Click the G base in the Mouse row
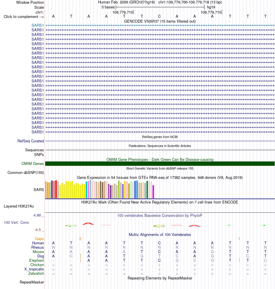This screenshot has height=289, width=275. click(x=212, y=252)
